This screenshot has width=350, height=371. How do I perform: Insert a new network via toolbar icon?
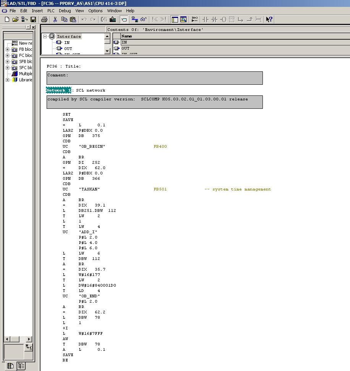coord(194,19)
